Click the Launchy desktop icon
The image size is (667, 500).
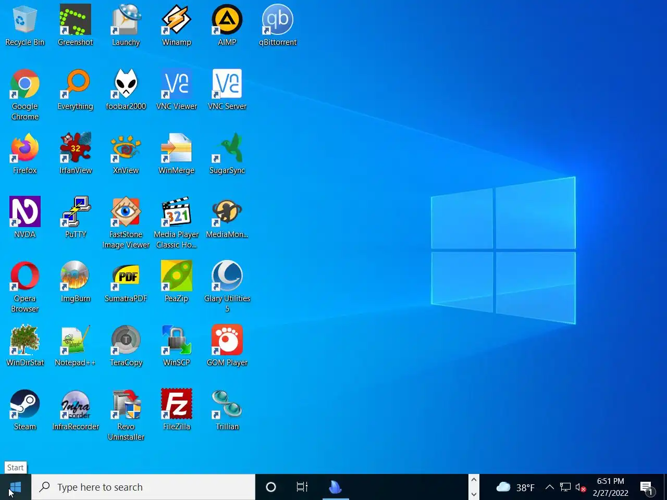pyautogui.click(x=126, y=26)
